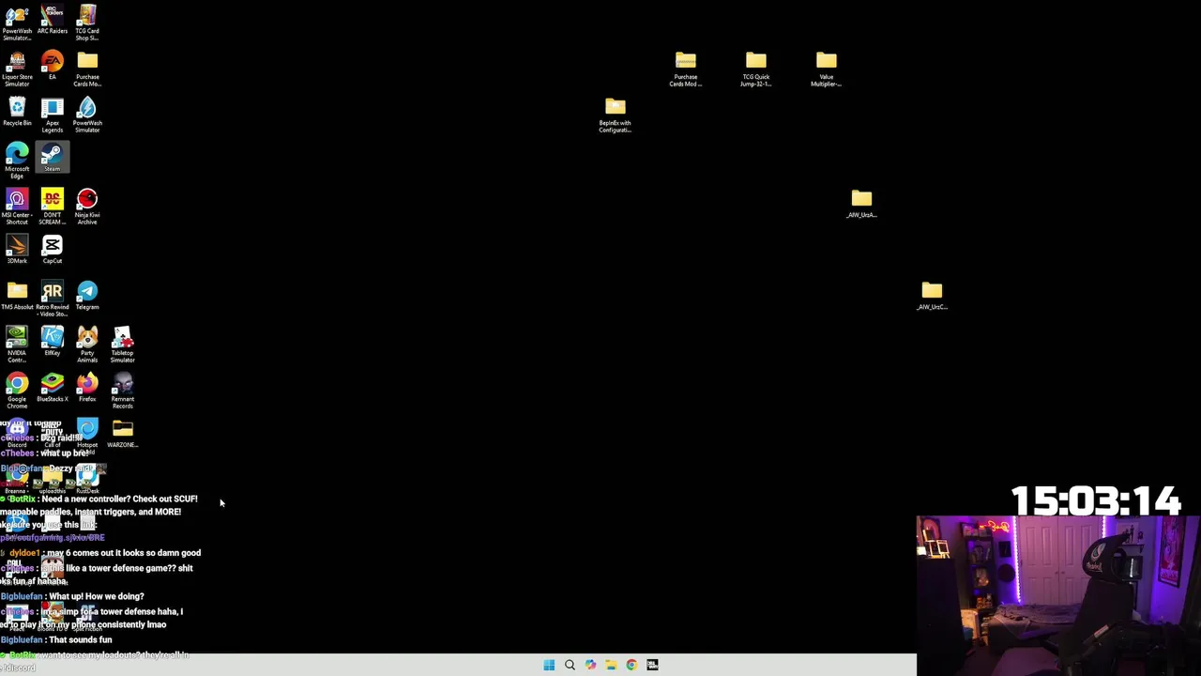The image size is (1201, 676).
Task: Open Google Chrome desktop shortcut
Action: tap(17, 391)
